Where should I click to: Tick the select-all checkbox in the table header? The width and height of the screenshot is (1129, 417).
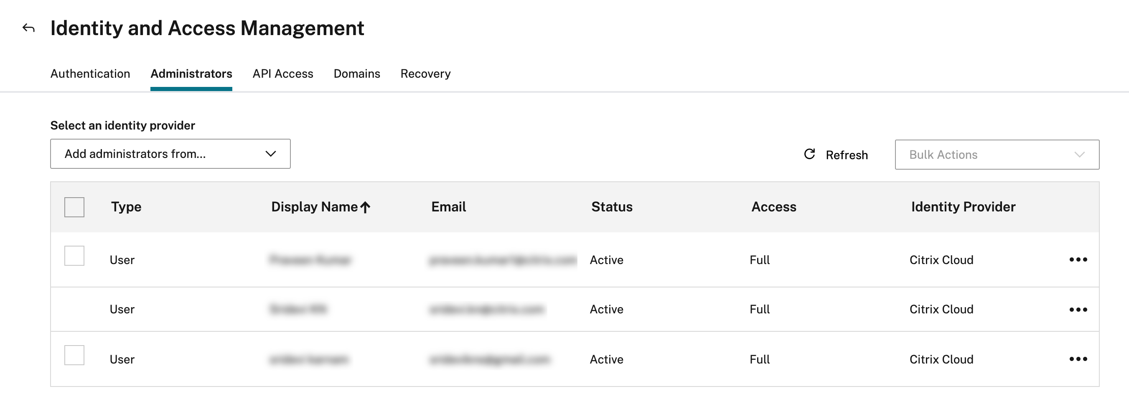pyautogui.click(x=74, y=207)
